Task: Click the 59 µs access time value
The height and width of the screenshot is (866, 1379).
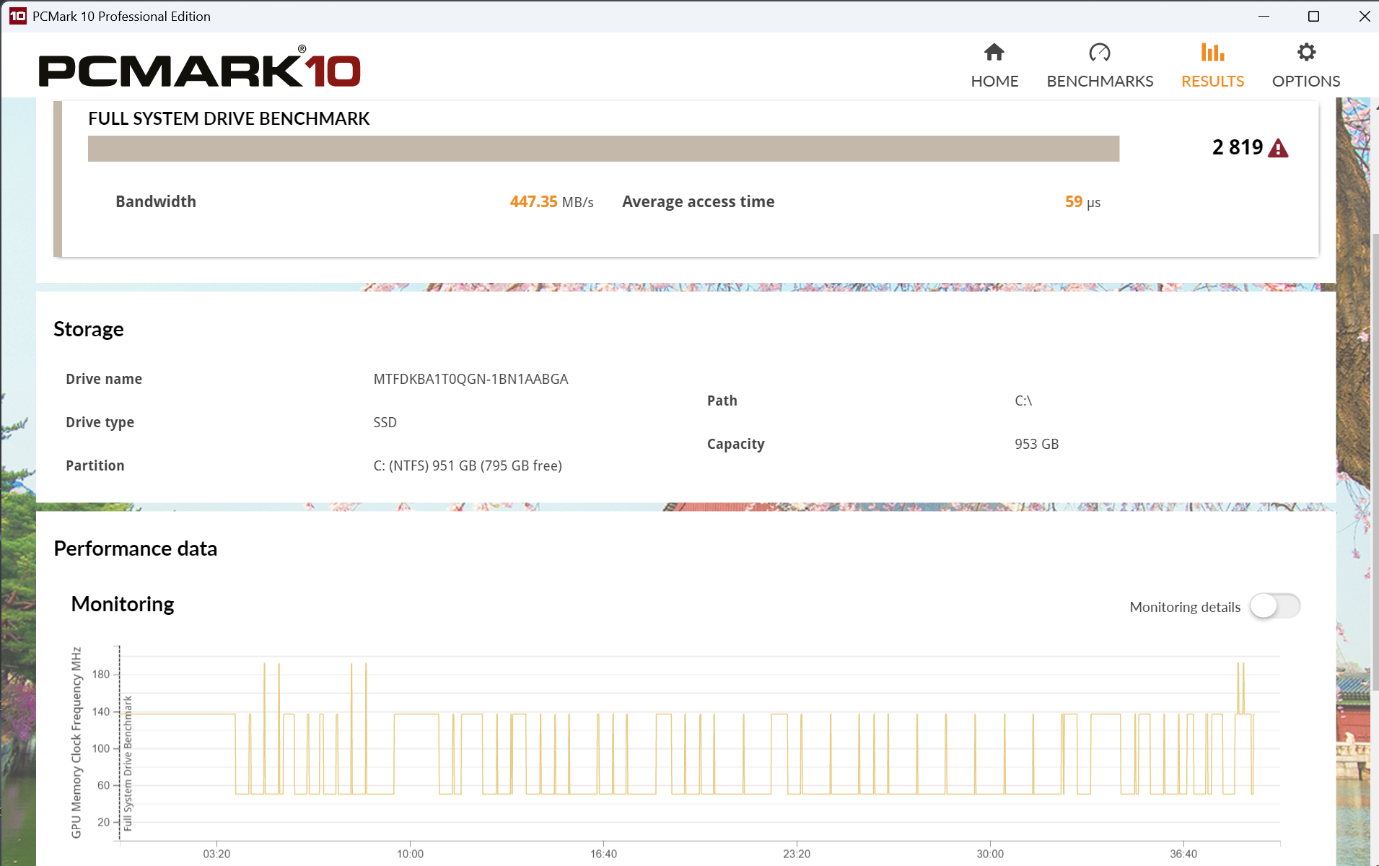Action: pos(1082,202)
